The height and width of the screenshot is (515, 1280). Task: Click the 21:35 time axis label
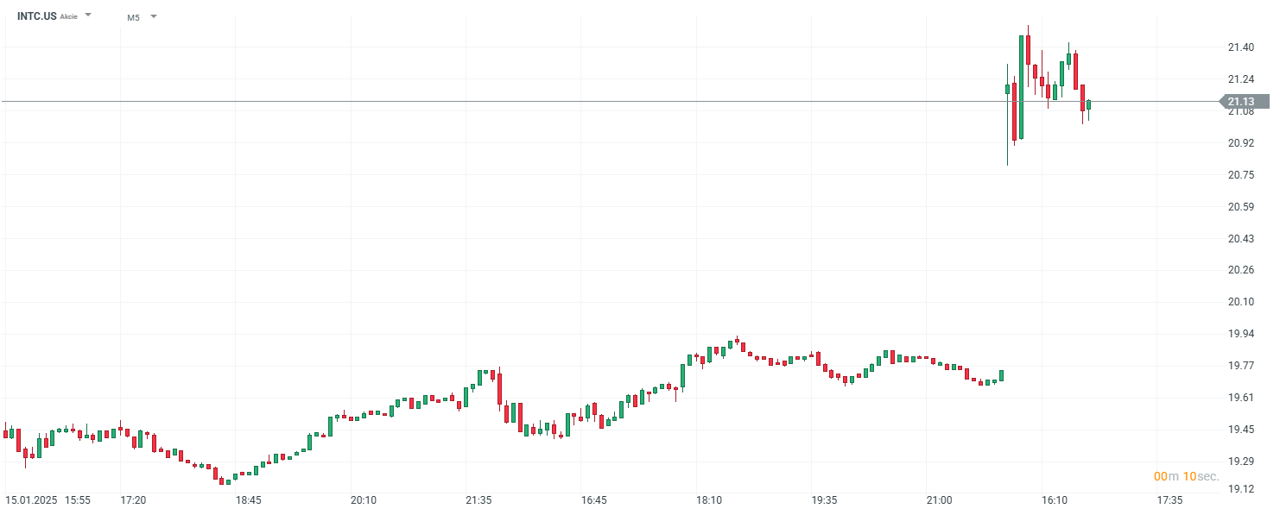pos(478,500)
